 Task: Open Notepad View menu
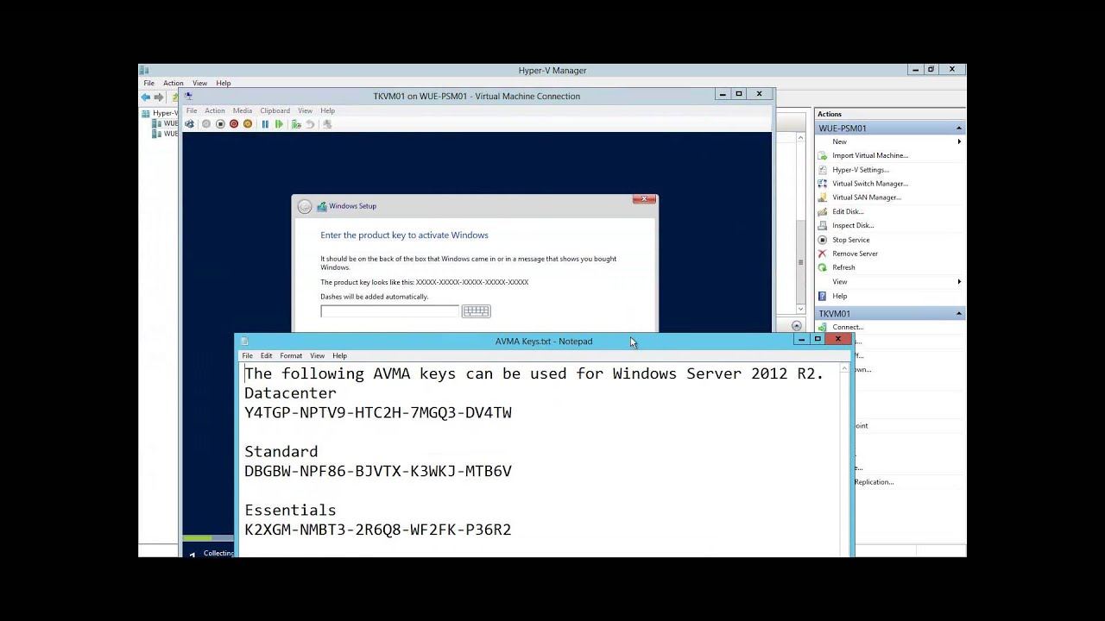pyautogui.click(x=317, y=356)
